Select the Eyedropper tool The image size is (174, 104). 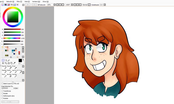[14, 63]
